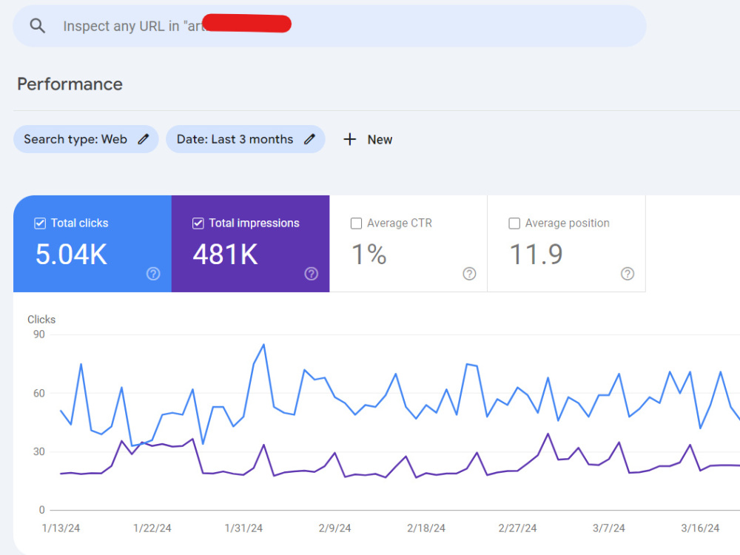This screenshot has height=555, width=740.
Task: Select the 481K total impressions value
Action: pyautogui.click(x=226, y=255)
